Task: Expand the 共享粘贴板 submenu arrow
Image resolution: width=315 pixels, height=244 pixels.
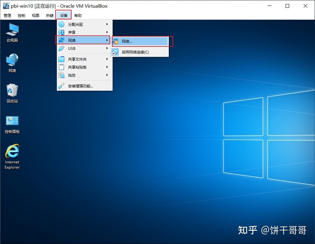Action: [107, 67]
